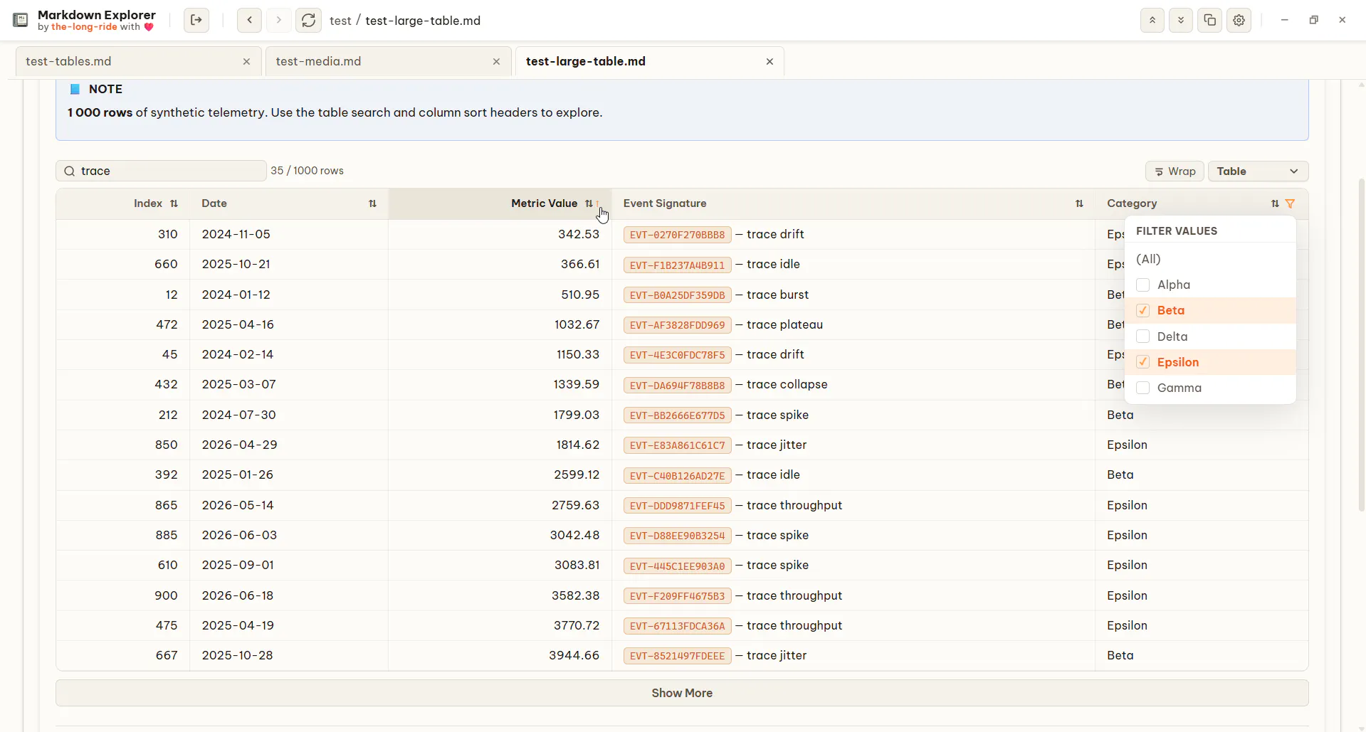Click the collapse all double-chevron up icon
Image resolution: width=1366 pixels, height=732 pixels.
coord(1152,21)
